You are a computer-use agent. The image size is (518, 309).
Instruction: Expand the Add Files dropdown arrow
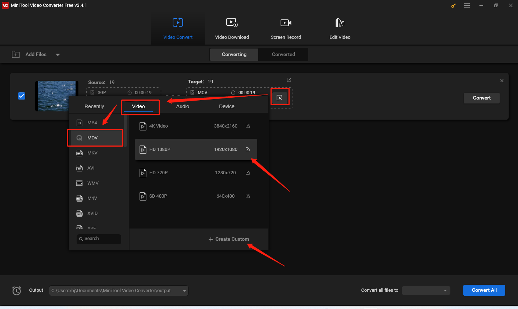pyautogui.click(x=58, y=55)
